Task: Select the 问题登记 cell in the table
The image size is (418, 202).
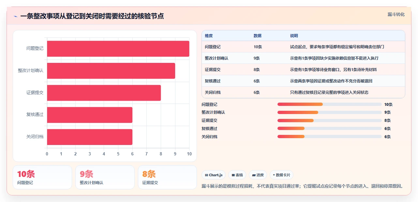Action: coord(213,47)
